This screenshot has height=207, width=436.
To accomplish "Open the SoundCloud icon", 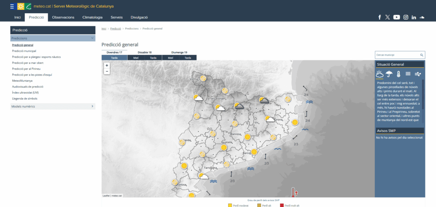I will click(x=422, y=17).
